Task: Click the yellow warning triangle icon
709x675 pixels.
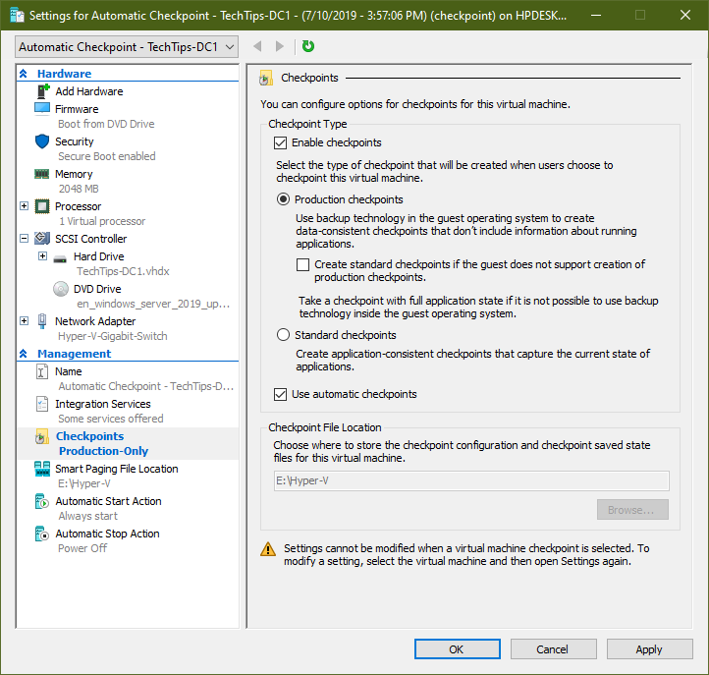Action: coord(268,549)
